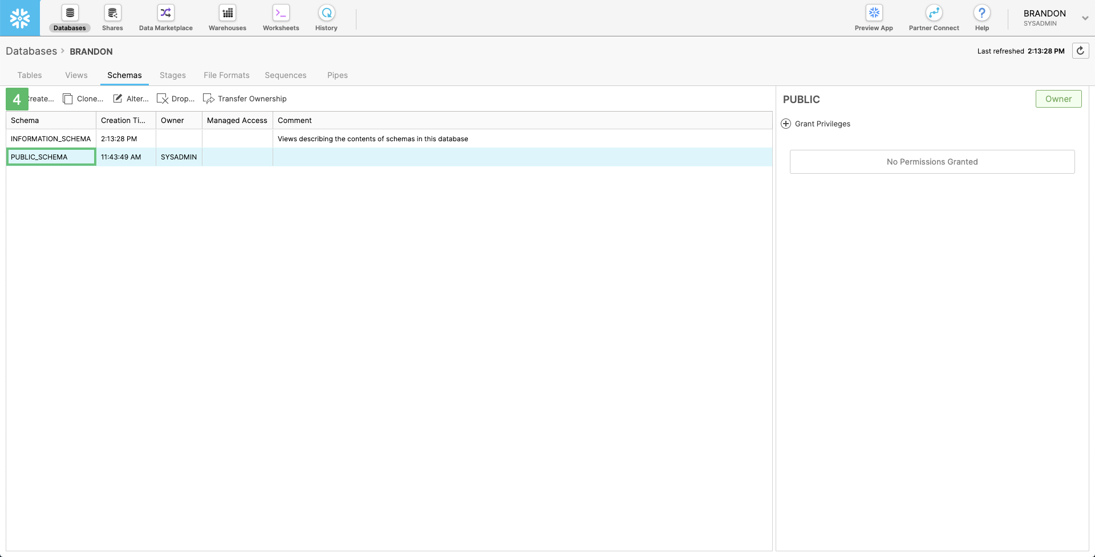Open the Shares page

click(x=112, y=18)
